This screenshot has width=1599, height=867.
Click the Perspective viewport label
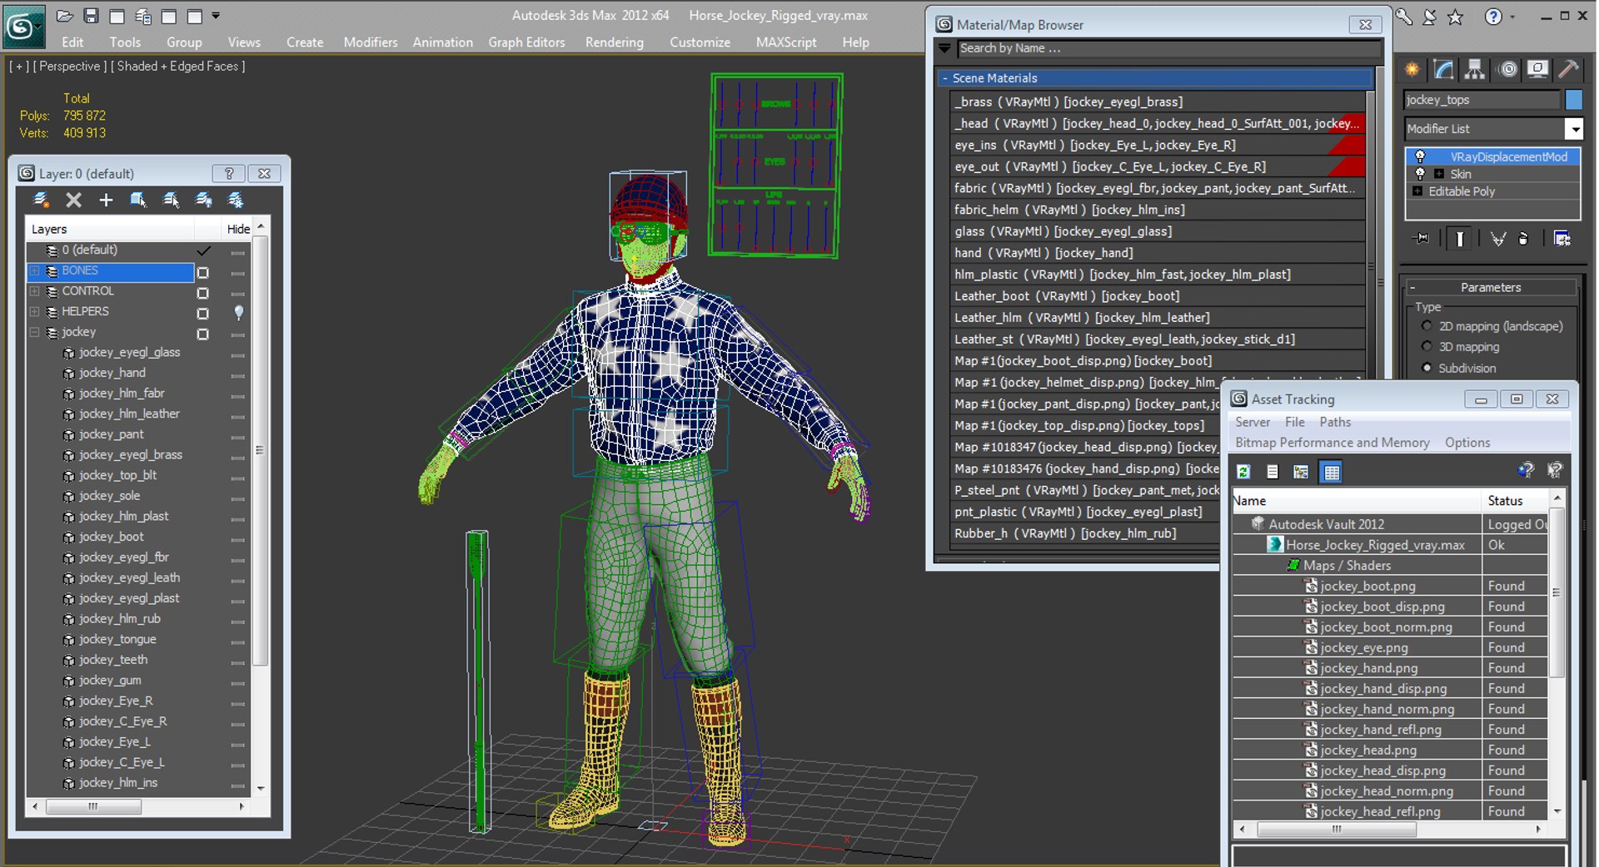pos(70,67)
